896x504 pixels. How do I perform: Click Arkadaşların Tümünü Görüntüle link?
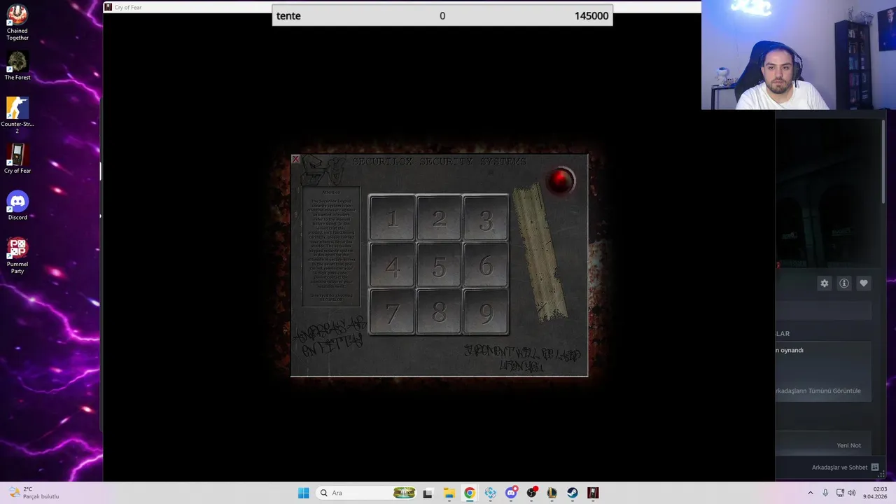click(818, 391)
